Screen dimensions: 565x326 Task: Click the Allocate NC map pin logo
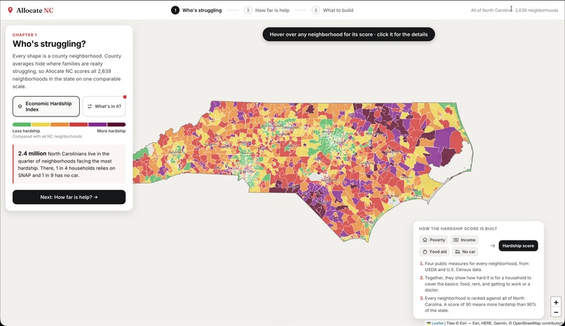(10, 10)
